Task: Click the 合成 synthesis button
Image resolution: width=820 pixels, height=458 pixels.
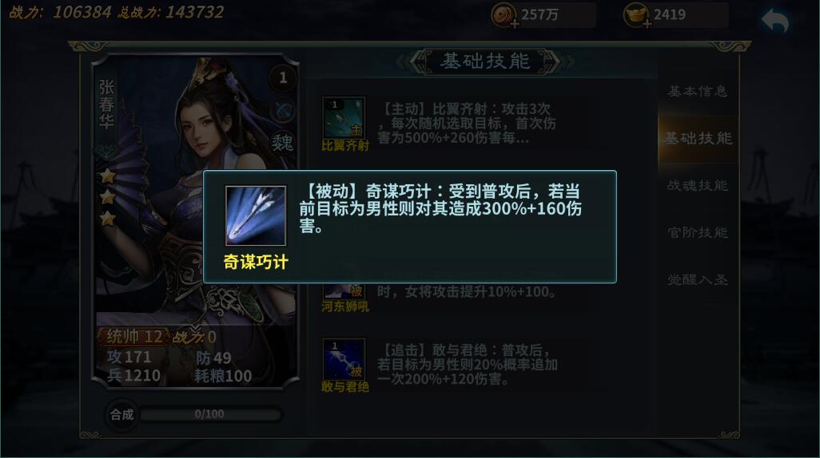Action: coord(121,415)
